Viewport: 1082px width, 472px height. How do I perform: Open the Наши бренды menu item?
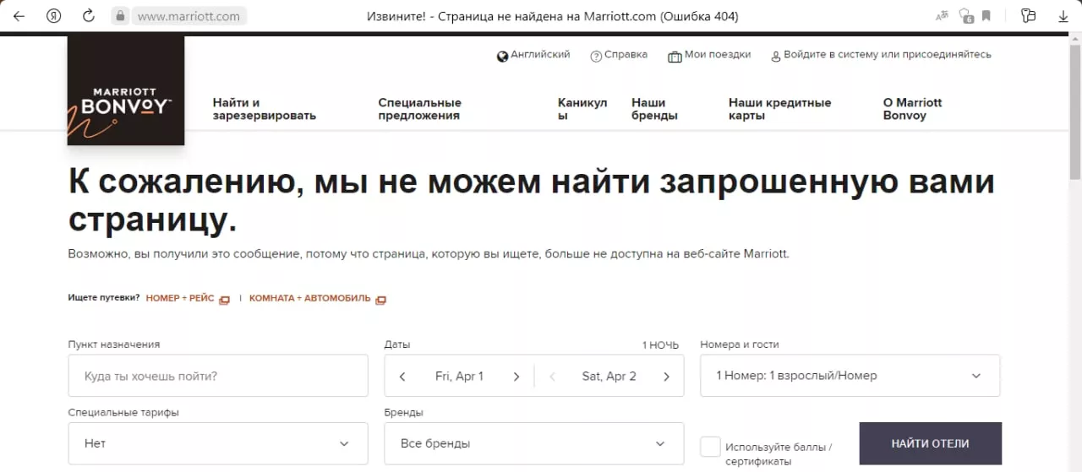click(654, 109)
